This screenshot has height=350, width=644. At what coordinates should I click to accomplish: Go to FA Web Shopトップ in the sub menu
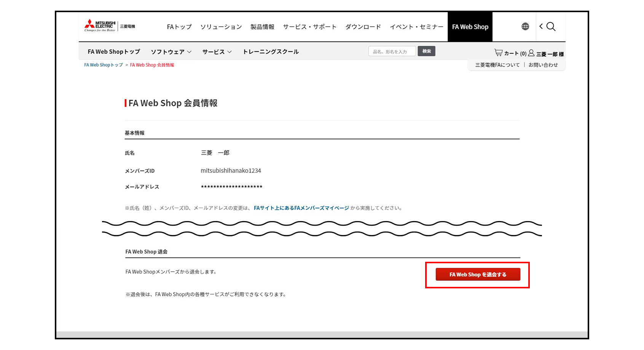(x=114, y=52)
